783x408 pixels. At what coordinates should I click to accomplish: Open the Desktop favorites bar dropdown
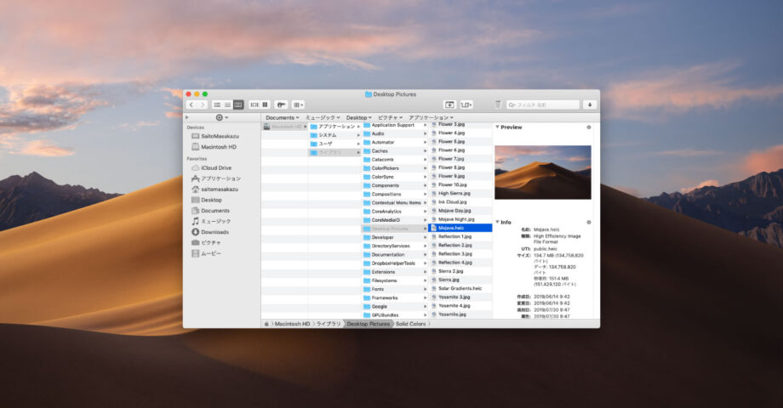[359, 117]
